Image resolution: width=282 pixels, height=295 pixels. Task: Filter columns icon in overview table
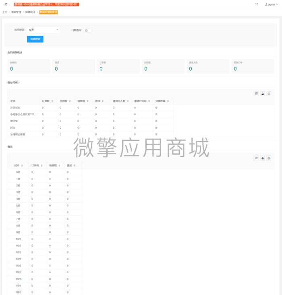coord(256,158)
